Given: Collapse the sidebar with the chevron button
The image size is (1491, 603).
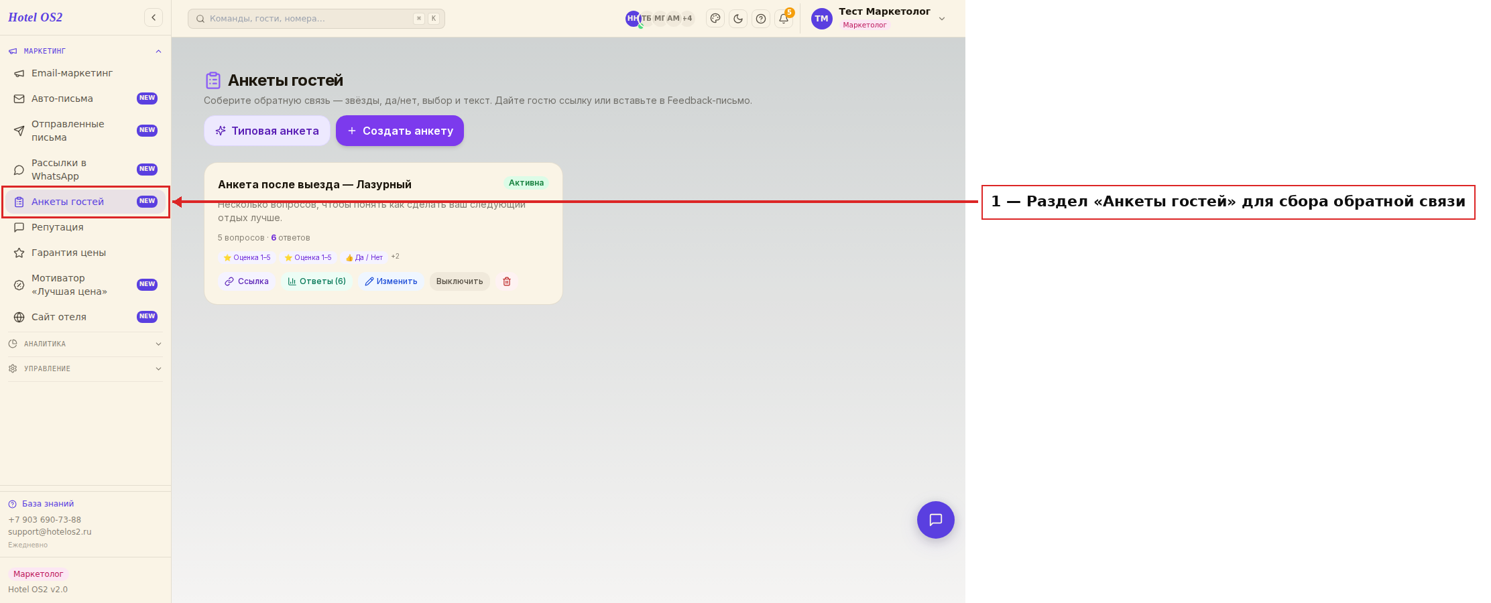Looking at the screenshot, I should pyautogui.click(x=154, y=17).
